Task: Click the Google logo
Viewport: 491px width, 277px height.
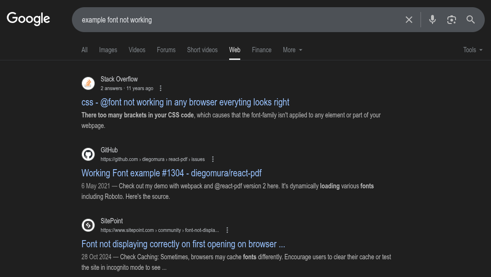Action: tap(28, 19)
